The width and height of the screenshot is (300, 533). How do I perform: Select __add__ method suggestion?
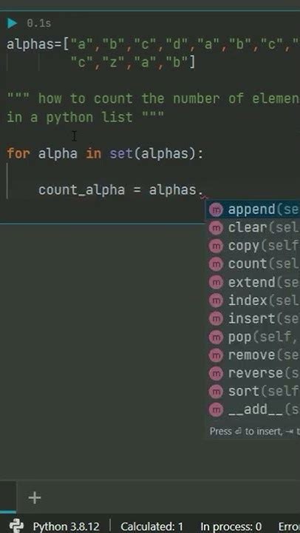[253, 410]
